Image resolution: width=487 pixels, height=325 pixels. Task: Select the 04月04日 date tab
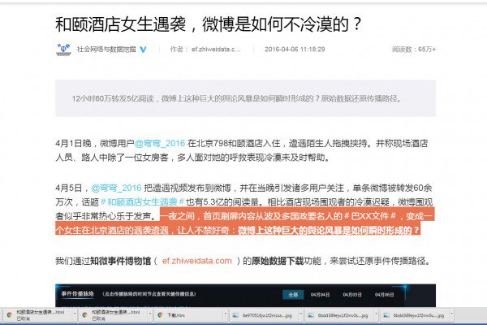click(x=321, y=294)
